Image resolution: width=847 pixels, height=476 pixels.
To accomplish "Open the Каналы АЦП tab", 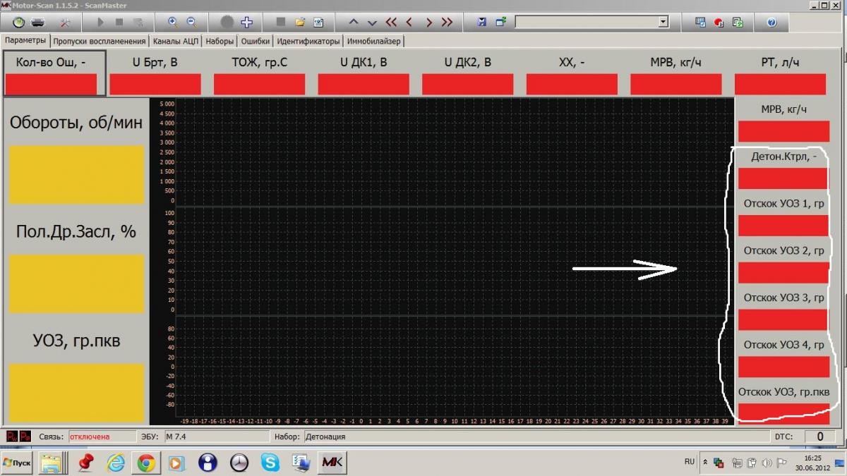I will (x=176, y=41).
